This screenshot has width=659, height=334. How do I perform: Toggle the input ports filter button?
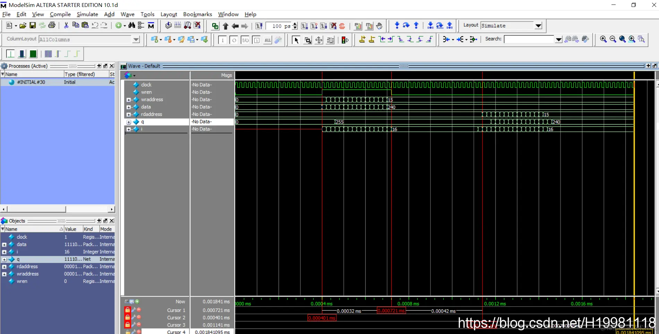click(223, 40)
